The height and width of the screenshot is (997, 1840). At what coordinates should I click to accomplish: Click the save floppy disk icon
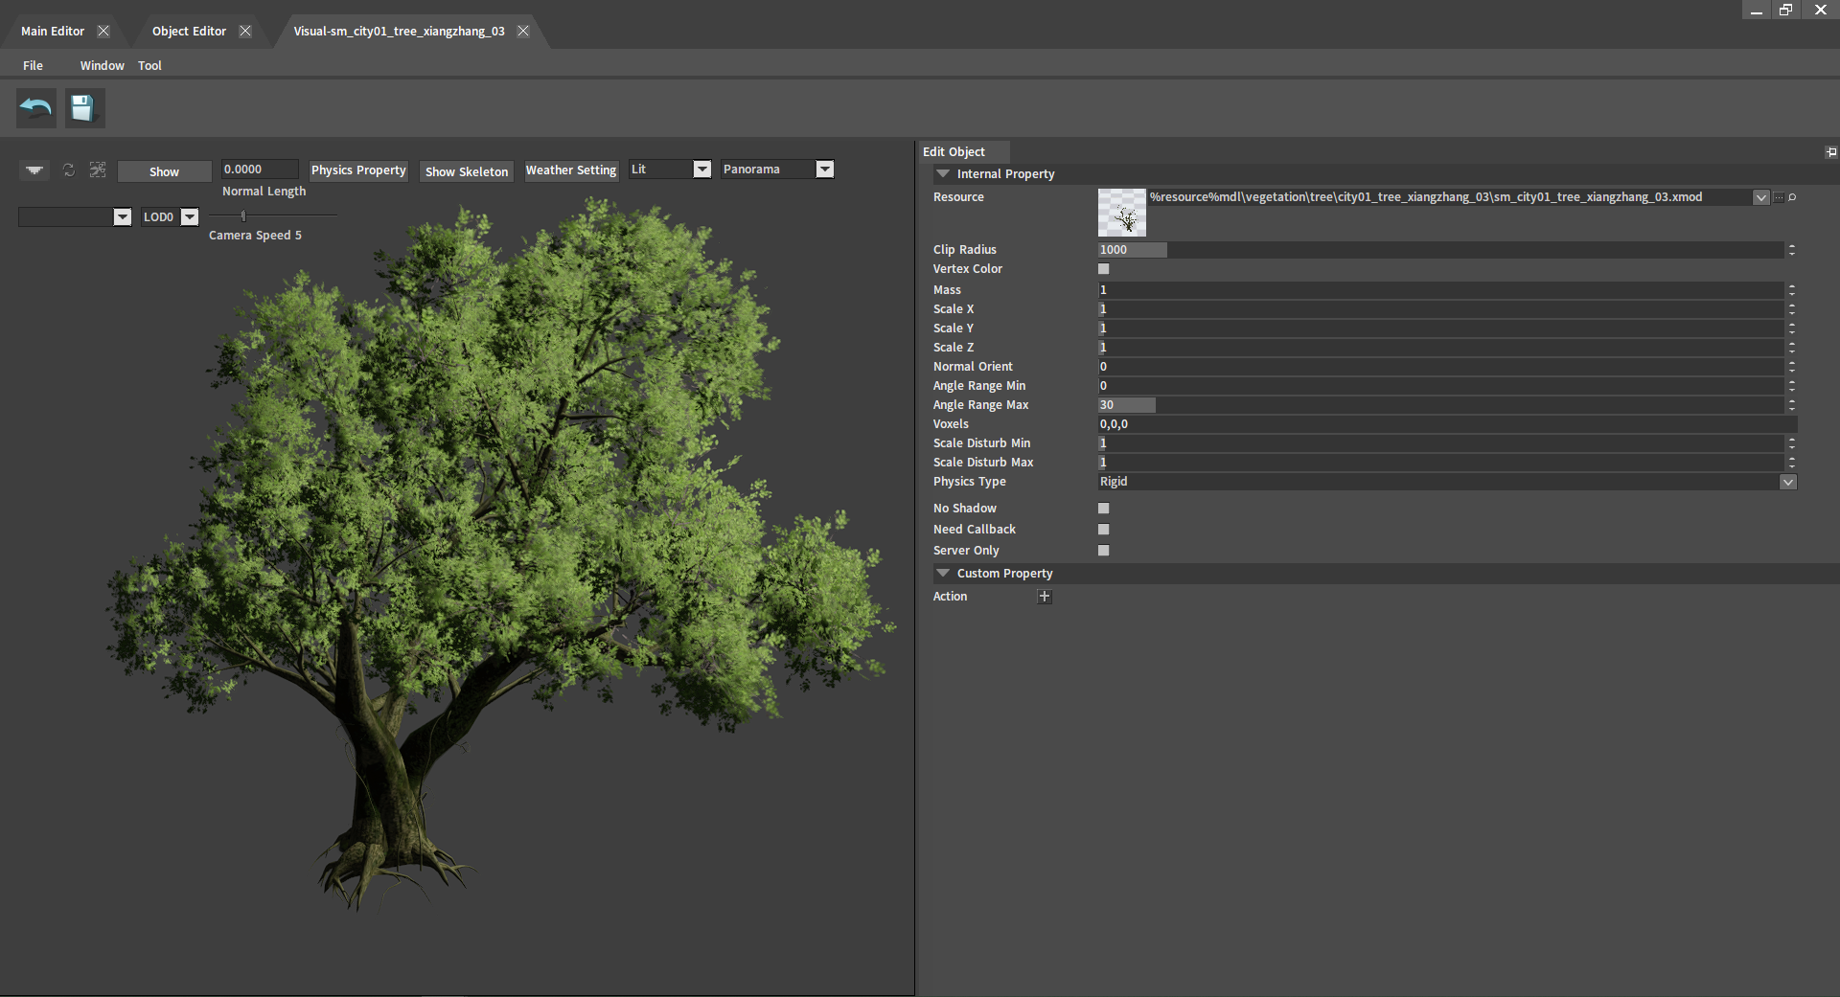[84, 108]
